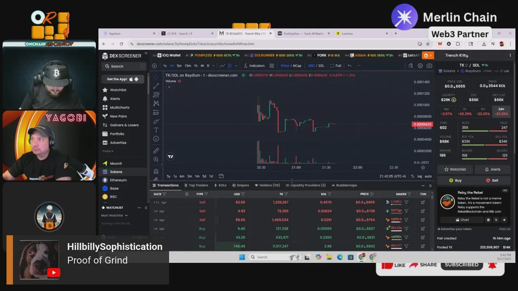Toggle log scale on the chart

[420, 176]
